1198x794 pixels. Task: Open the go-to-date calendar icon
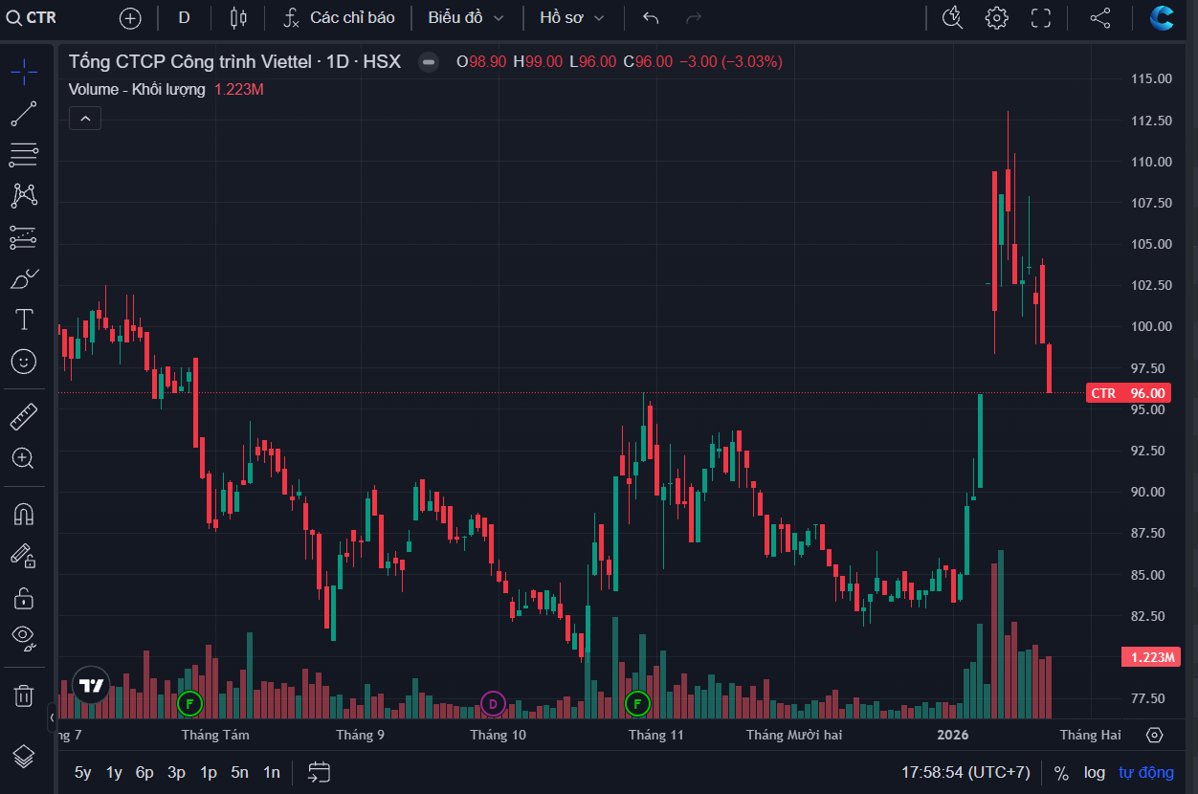point(319,772)
